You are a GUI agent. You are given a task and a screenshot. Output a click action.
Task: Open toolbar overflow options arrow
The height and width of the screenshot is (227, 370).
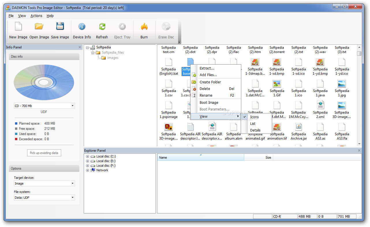(x=180, y=42)
